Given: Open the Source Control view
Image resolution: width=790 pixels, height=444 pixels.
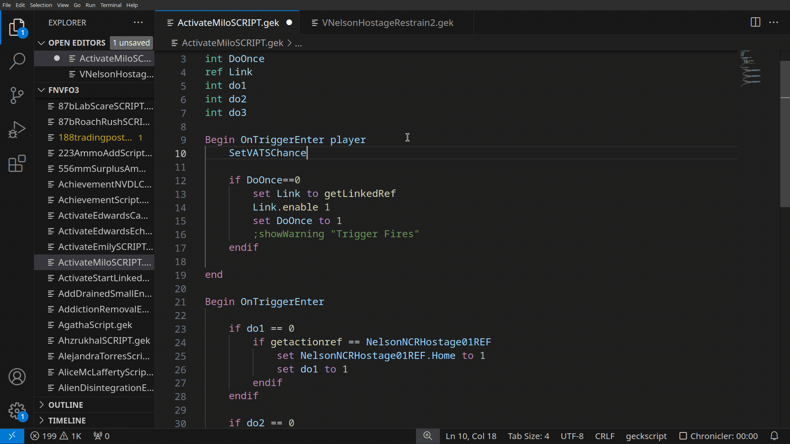Looking at the screenshot, I should click(x=17, y=95).
